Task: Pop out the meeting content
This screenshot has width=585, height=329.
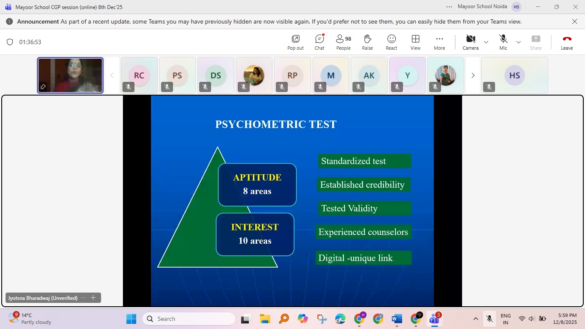Action: coord(295,42)
